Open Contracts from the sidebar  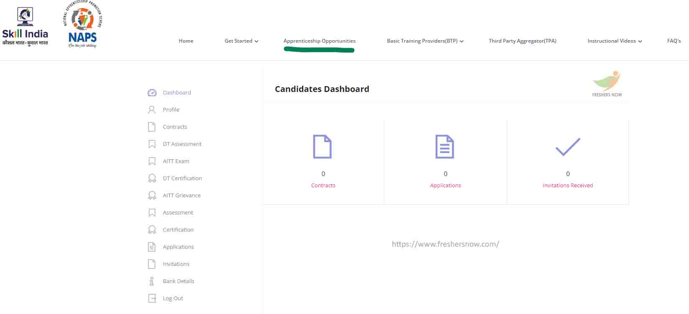click(x=175, y=127)
